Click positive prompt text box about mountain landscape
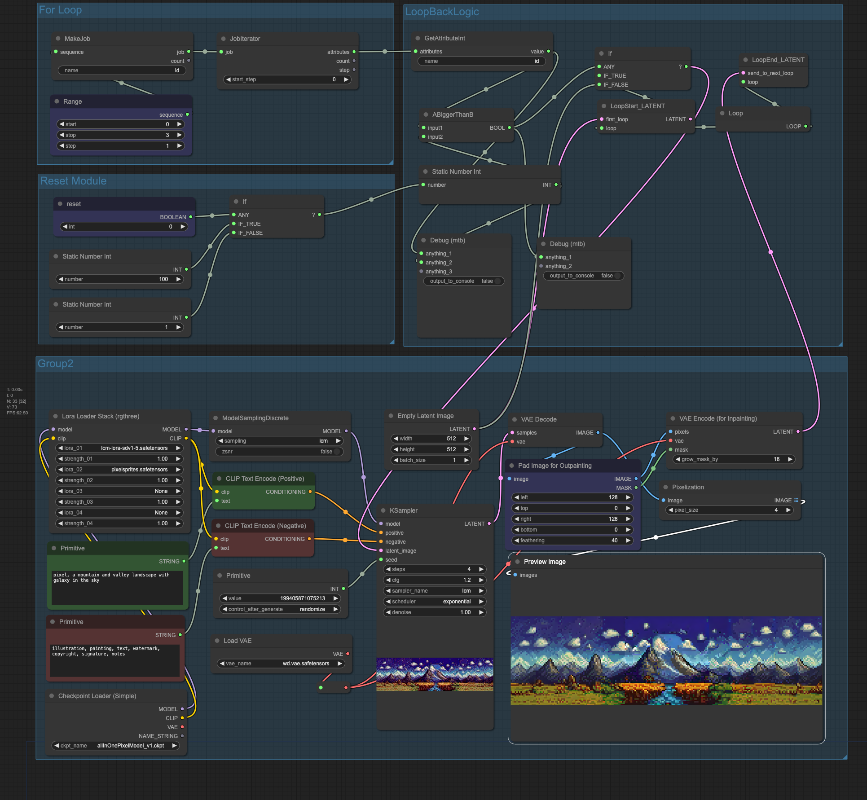Image resolution: width=867 pixels, height=800 pixels. [117, 588]
